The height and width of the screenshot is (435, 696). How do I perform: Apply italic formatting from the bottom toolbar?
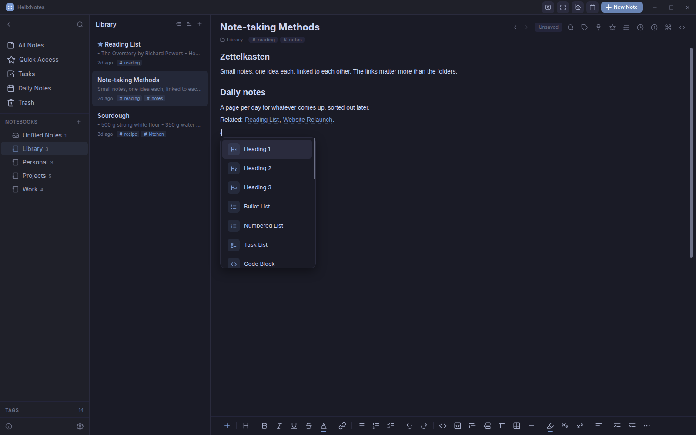(279, 426)
